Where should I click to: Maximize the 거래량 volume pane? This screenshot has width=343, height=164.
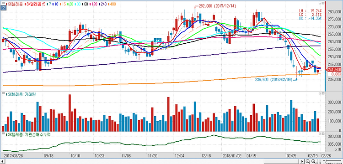tap(320, 93)
